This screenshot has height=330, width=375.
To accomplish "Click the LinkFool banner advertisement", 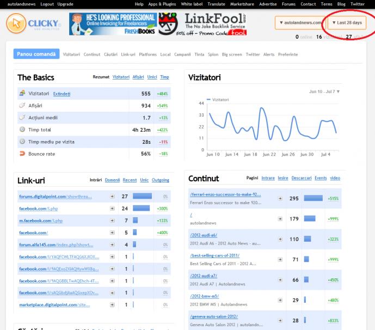I will [x=202, y=24].
